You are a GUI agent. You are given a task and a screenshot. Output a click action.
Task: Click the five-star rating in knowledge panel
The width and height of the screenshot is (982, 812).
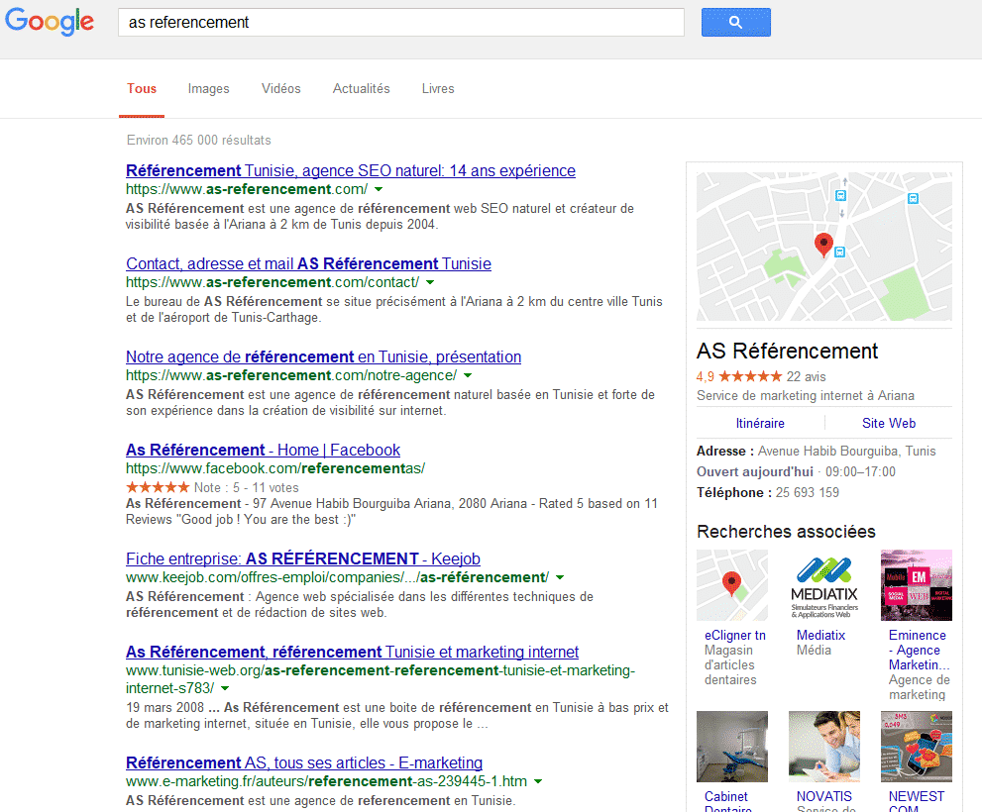click(x=750, y=376)
